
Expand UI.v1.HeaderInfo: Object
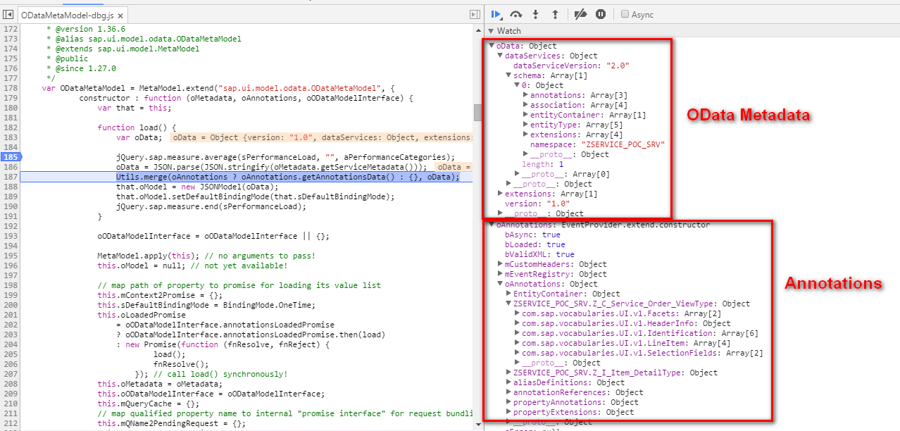coord(517,323)
